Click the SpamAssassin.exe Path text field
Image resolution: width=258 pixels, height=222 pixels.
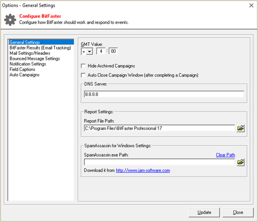click(159, 162)
